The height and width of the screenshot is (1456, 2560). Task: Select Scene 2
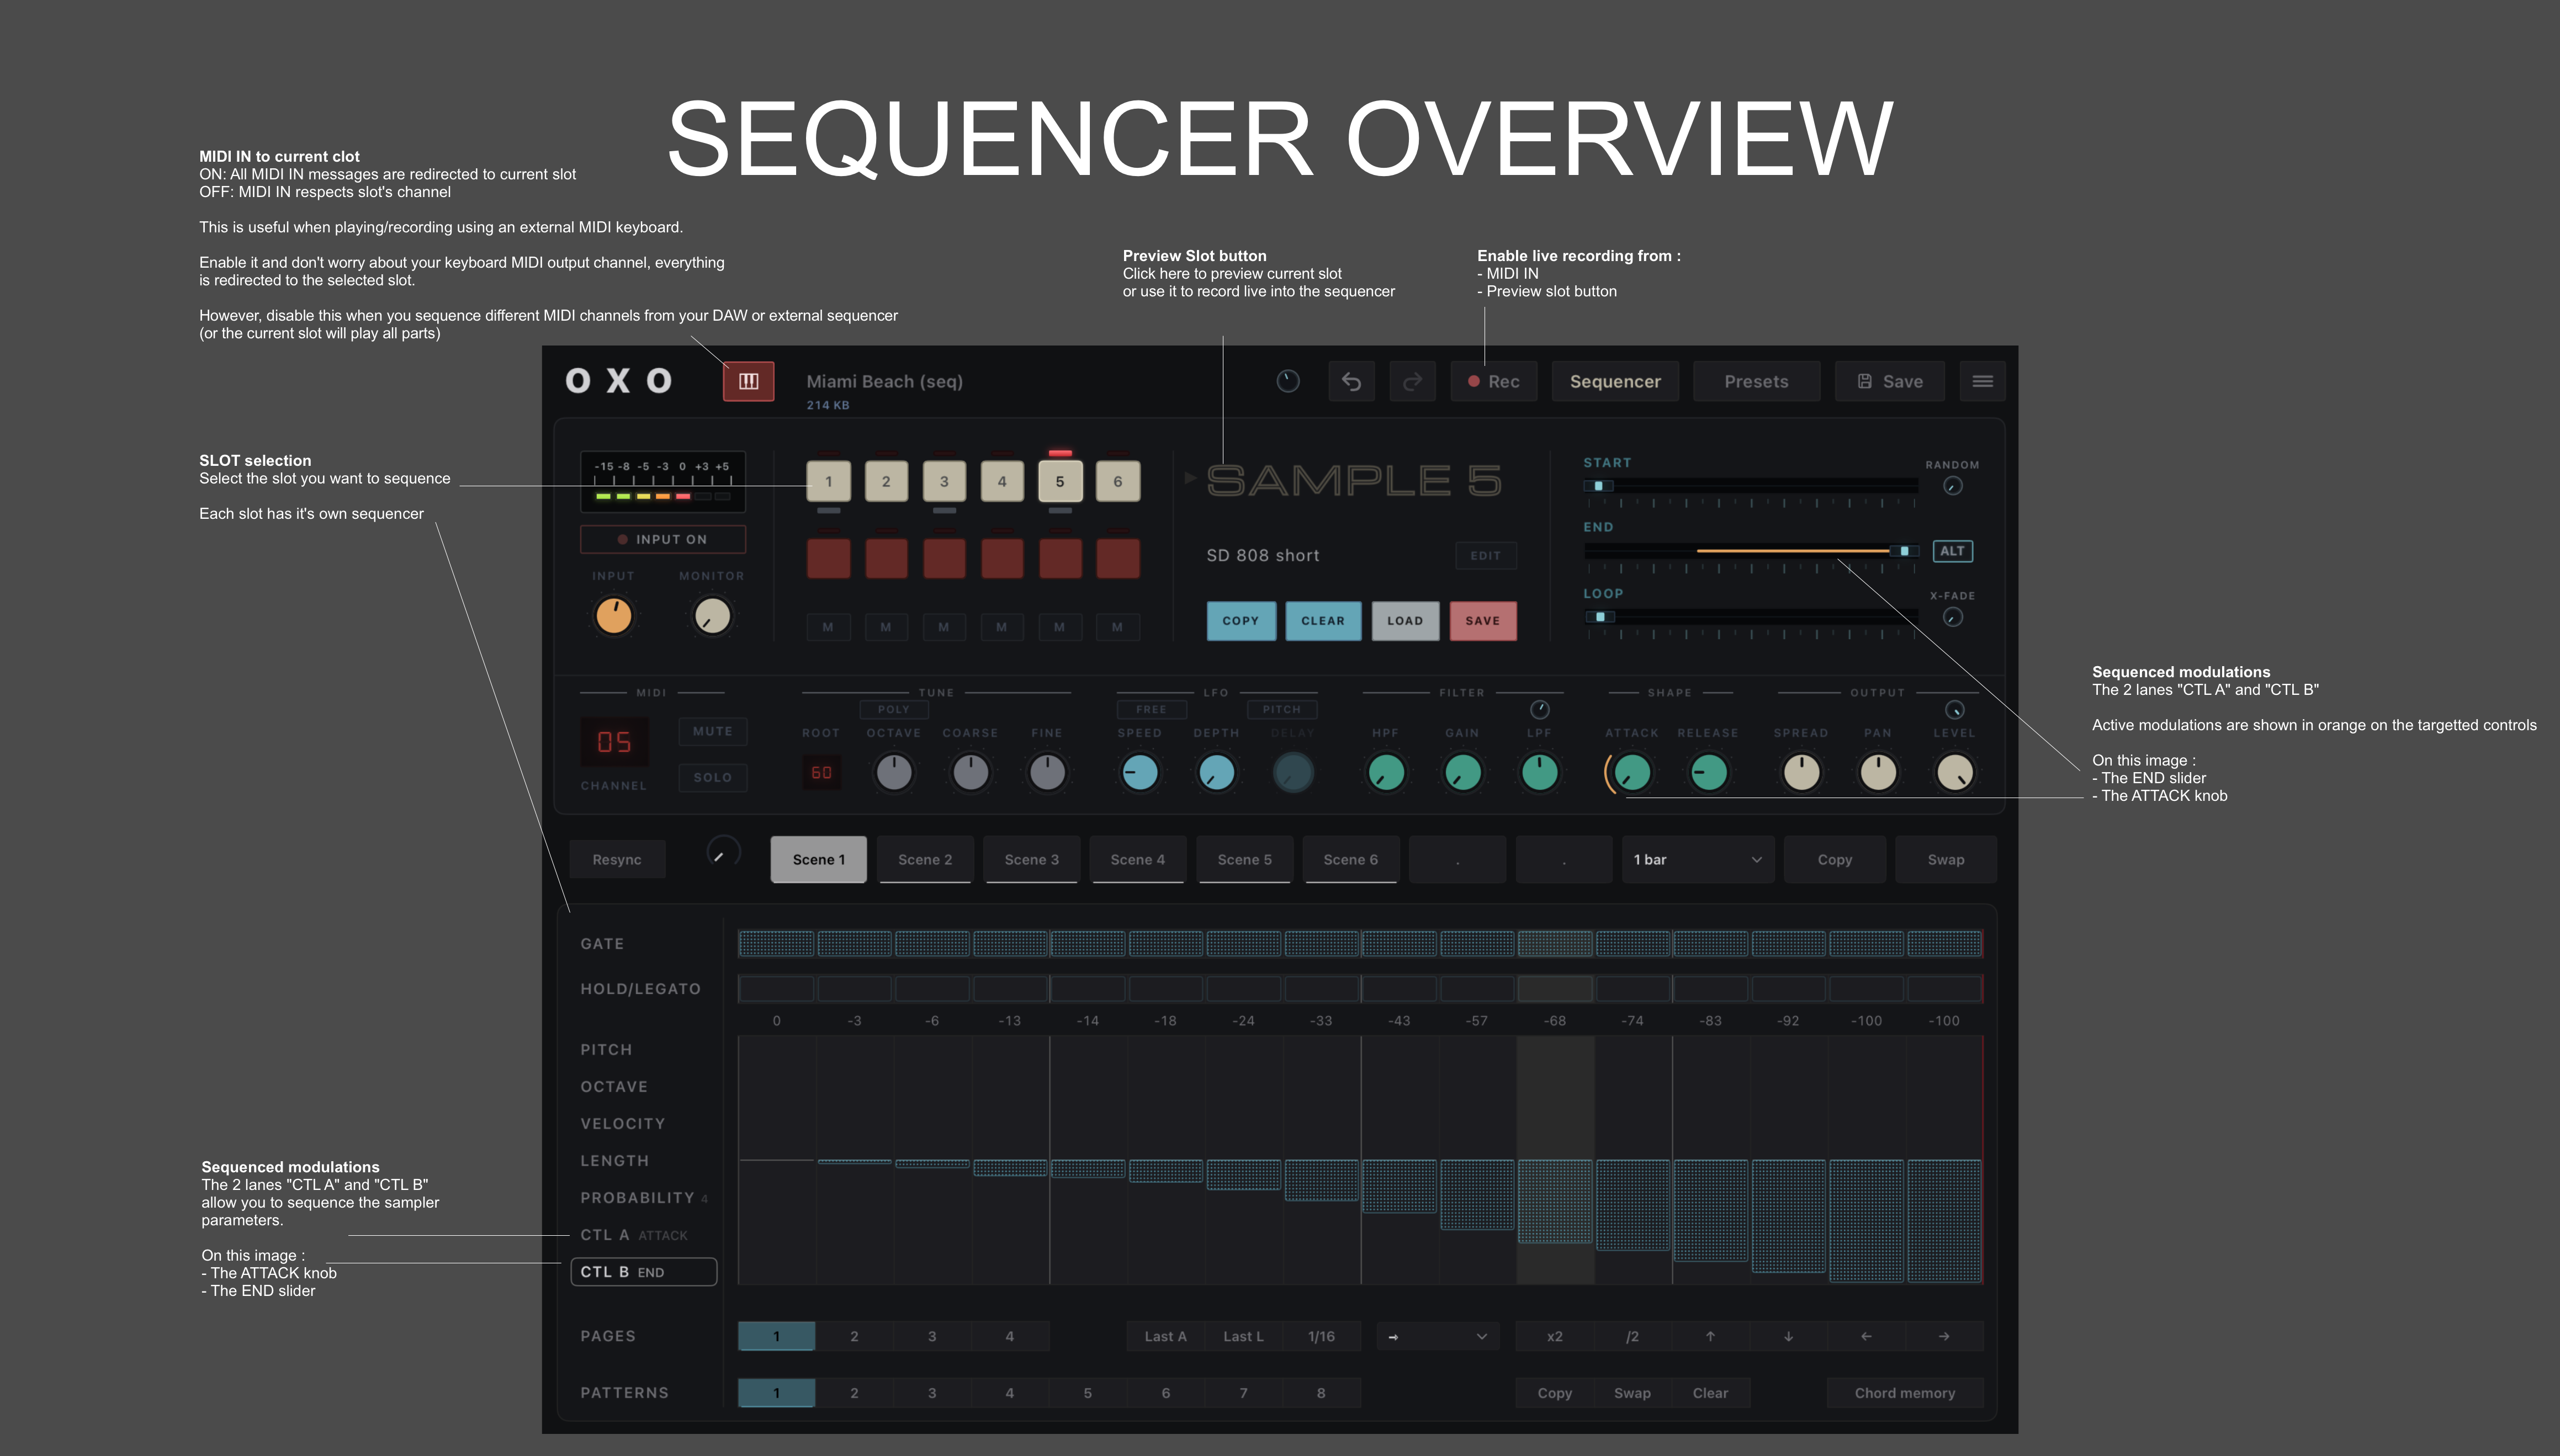click(925, 860)
